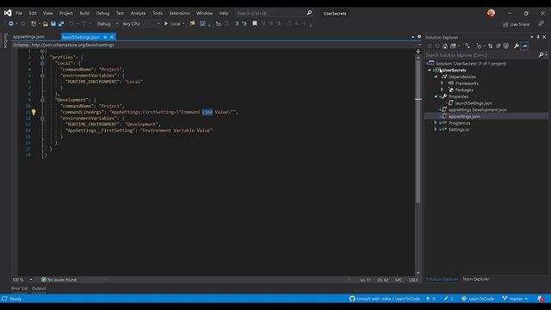Click Solution Explorer search magnifier icon
The height and width of the screenshot is (310, 551).
[x=542, y=55]
